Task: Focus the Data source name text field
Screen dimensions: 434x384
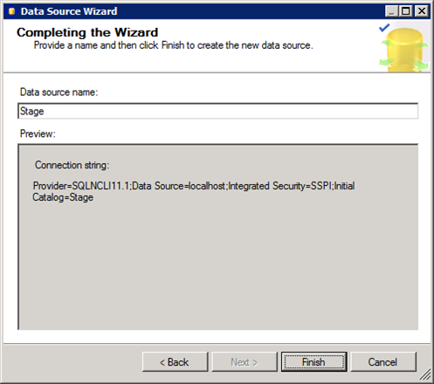Action: click(217, 111)
